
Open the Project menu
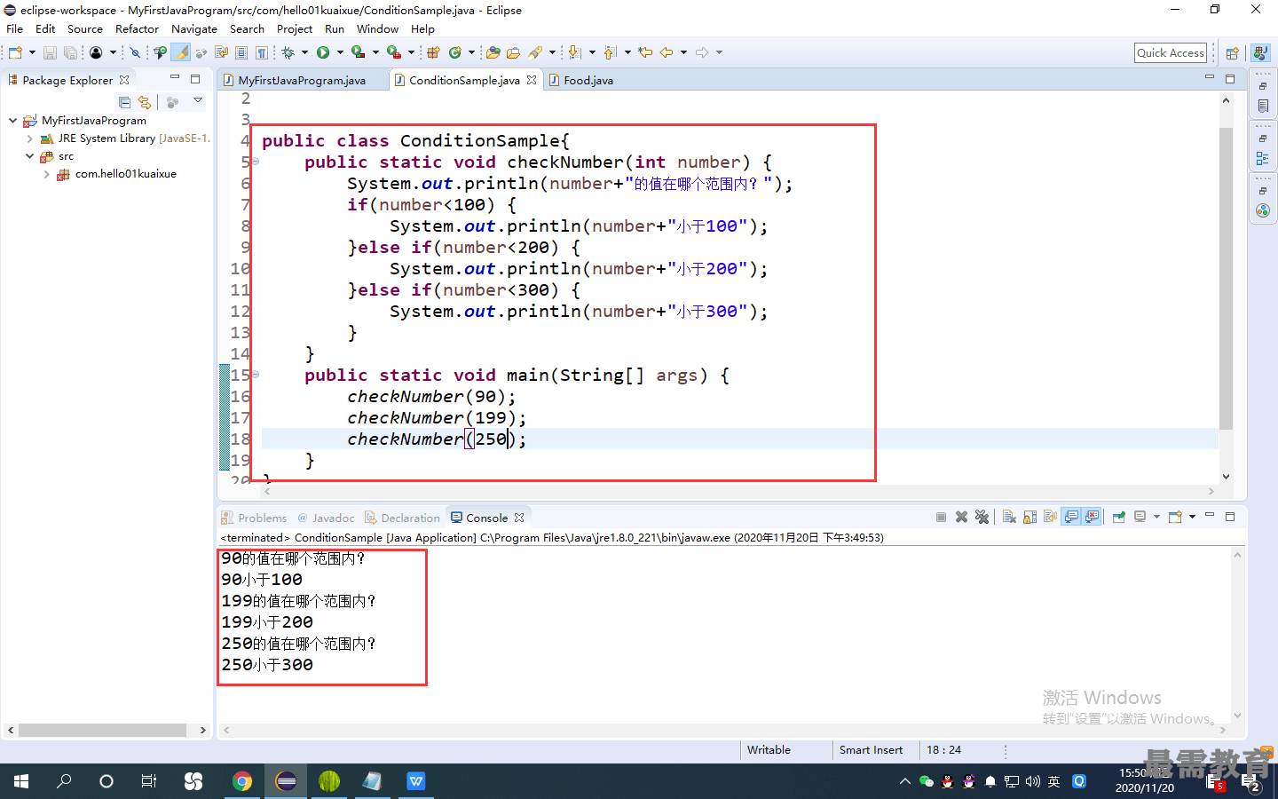295,29
